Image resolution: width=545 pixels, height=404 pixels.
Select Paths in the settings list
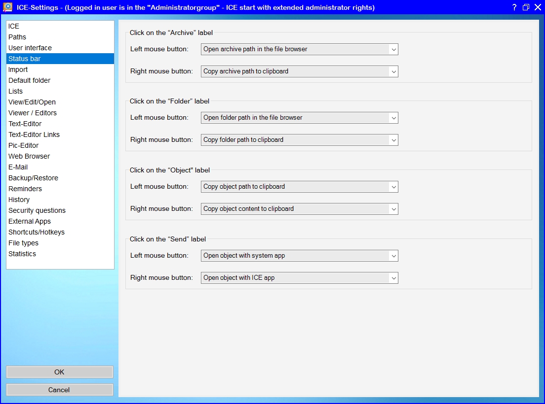click(17, 37)
